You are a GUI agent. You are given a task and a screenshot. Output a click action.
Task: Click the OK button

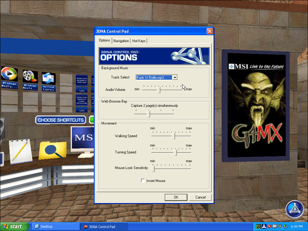(176, 197)
